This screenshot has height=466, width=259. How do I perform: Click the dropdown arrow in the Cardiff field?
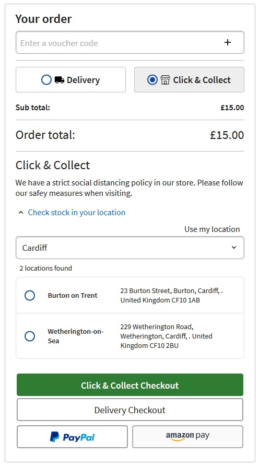tap(234, 248)
